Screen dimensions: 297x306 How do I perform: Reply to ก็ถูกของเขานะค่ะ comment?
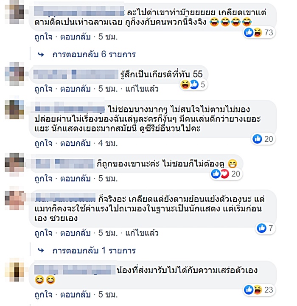pyautogui.click(x=76, y=178)
